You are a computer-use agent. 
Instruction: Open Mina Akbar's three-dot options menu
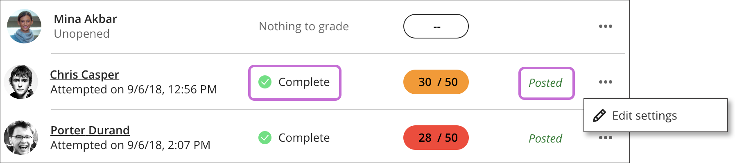tap(605, 26)
